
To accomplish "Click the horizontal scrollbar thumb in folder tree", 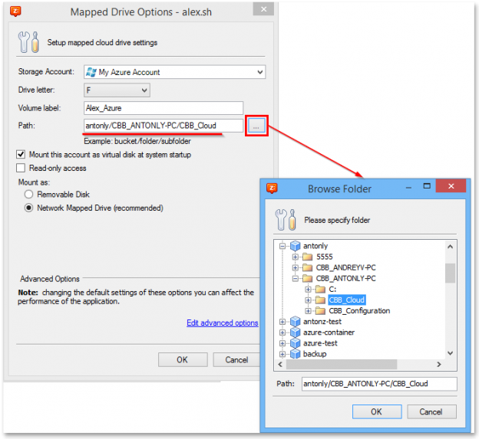I will point(342,364).
